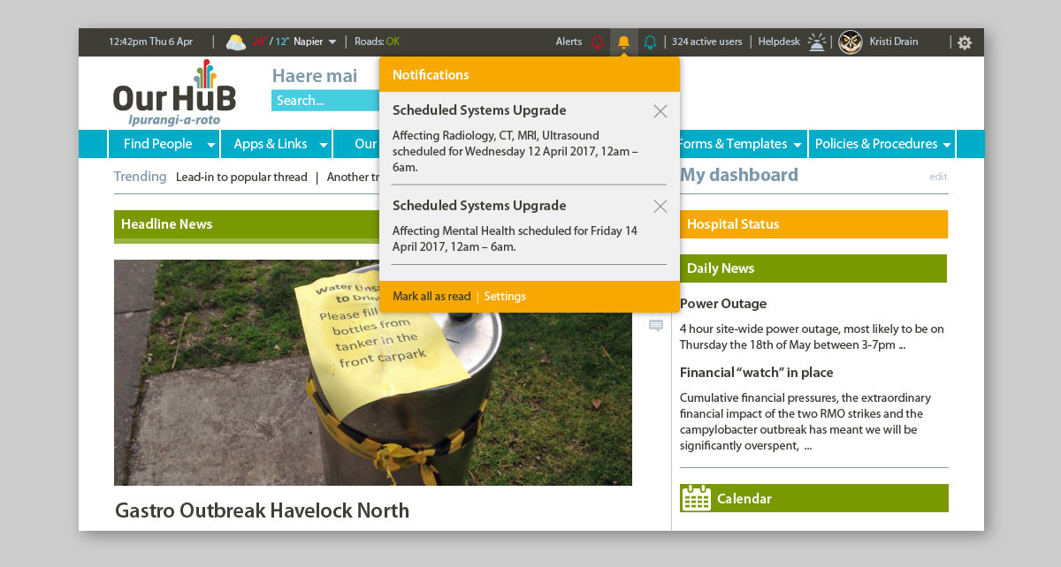Click edit on My dashboard
The image size is (1061, 567).
click(938, 177)
